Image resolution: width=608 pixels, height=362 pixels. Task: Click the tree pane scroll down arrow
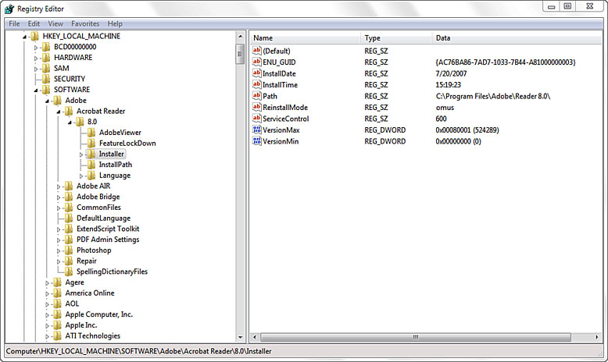coord(241,337)
